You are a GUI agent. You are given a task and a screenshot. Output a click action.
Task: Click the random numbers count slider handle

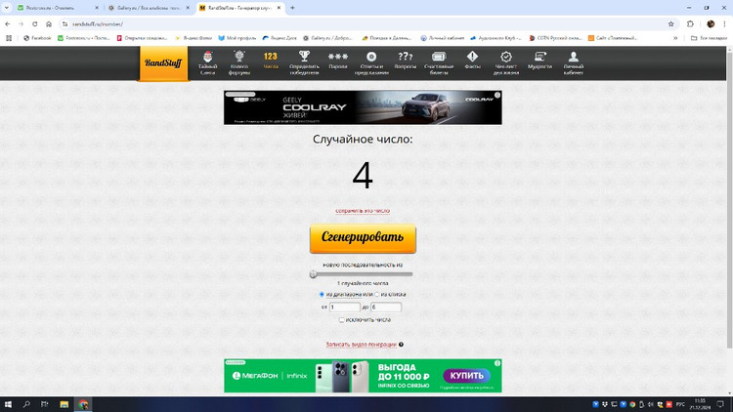(x=314, y=274)
